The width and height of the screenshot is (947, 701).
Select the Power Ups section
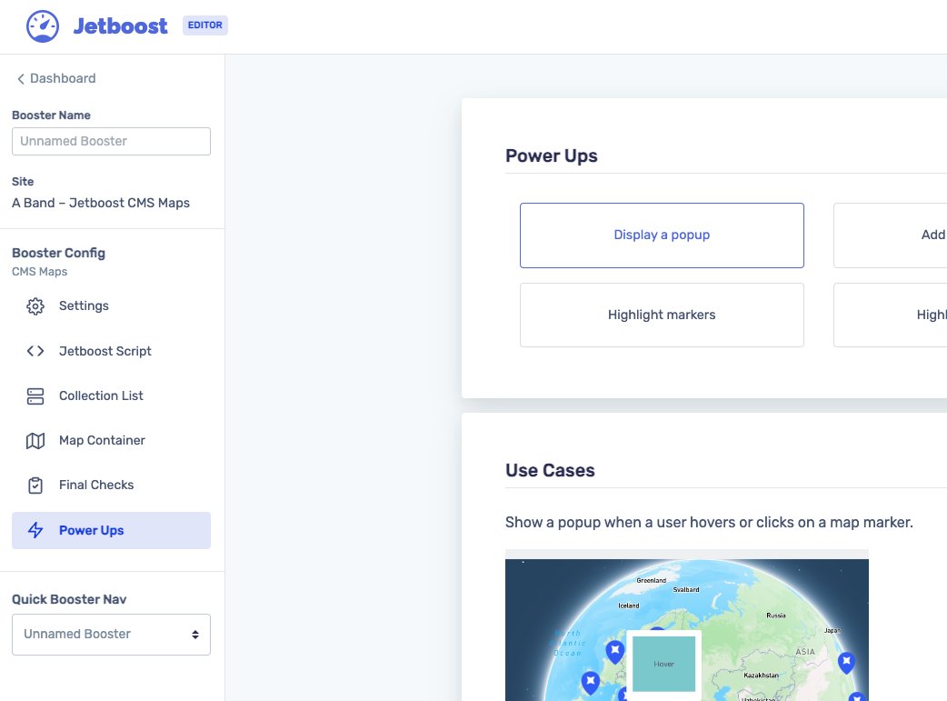111,531
